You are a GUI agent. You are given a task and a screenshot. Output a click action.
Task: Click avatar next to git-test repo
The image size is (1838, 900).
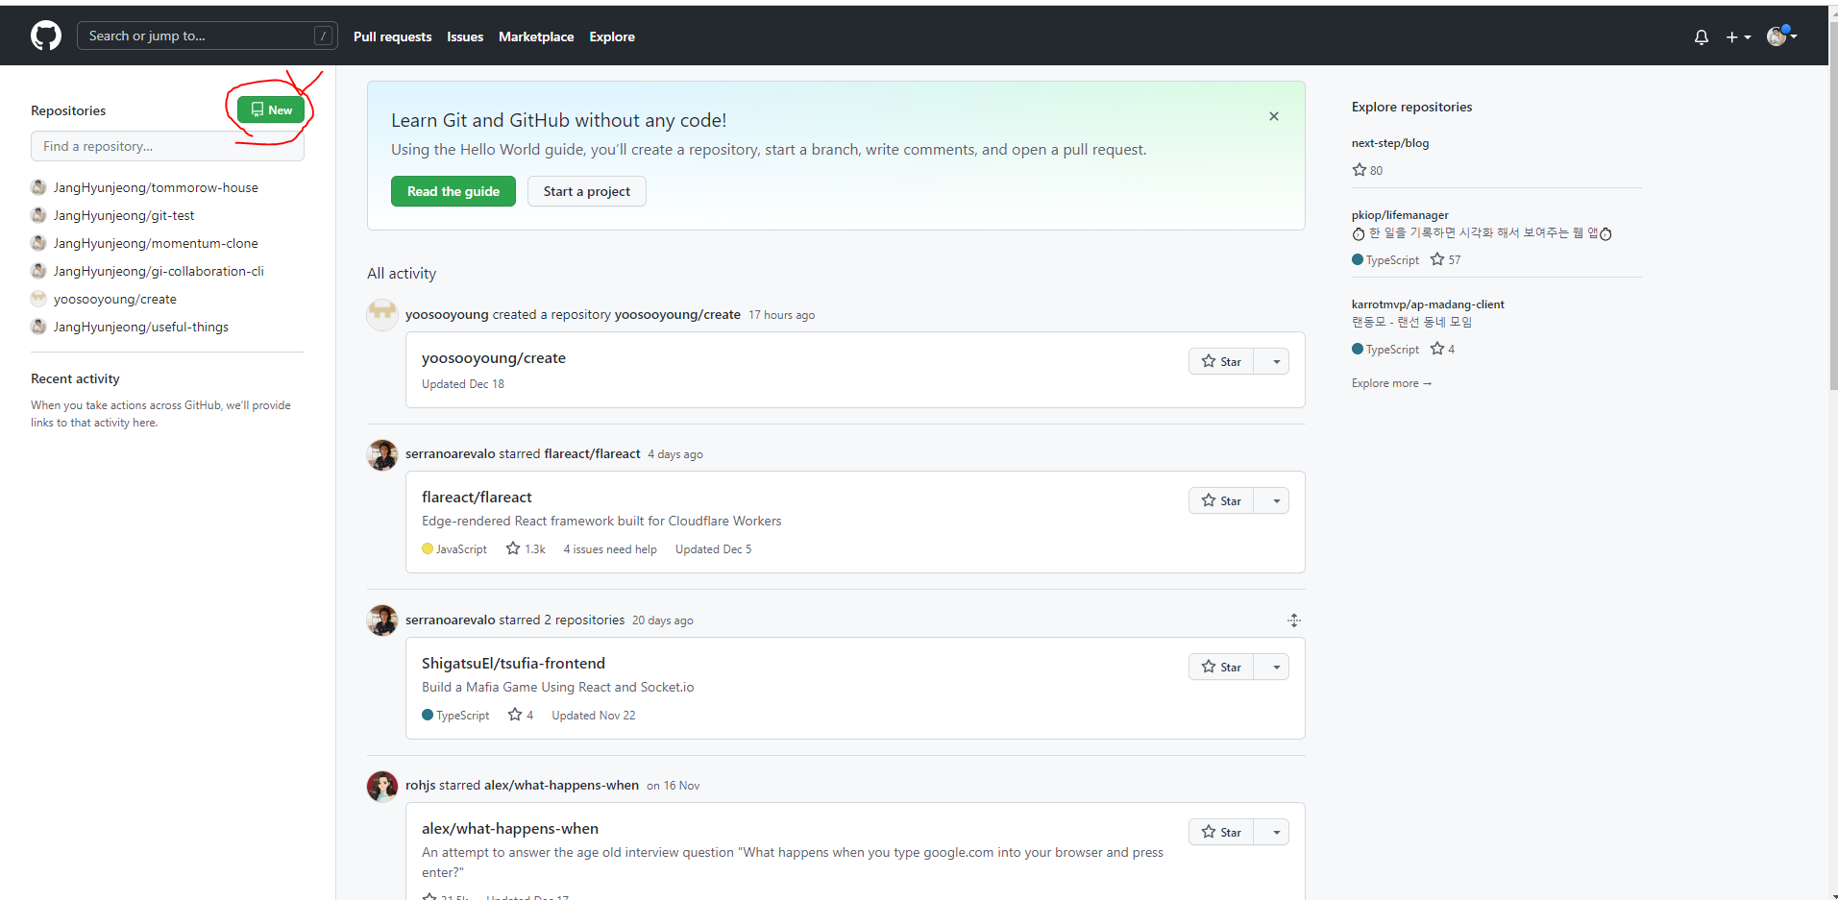coord(38,215)
